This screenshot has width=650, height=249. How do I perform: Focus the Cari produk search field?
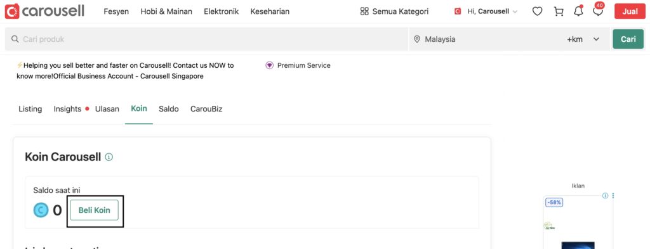pyautogui.click(x=206, y=39)
